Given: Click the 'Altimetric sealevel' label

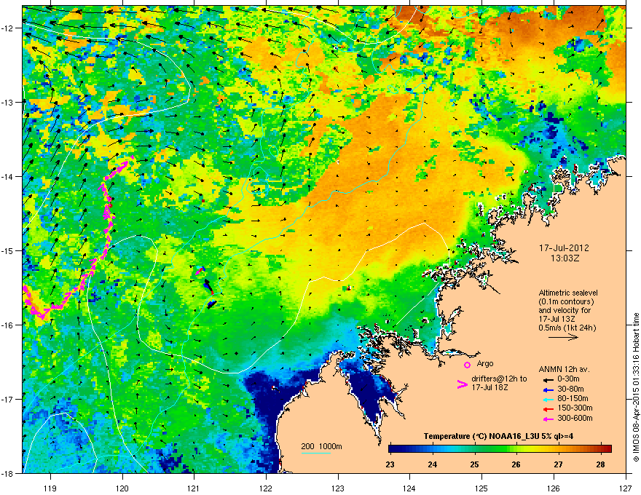Looking at the screenshot, I should [568, 293].
